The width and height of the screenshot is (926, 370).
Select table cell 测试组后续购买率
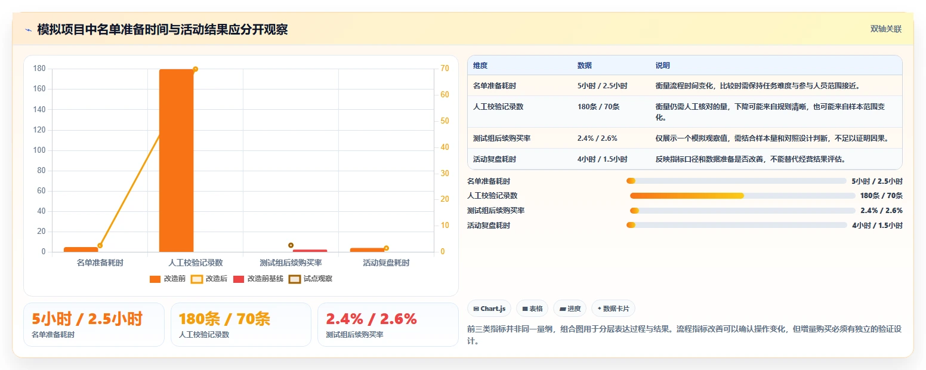pos(502,138)
